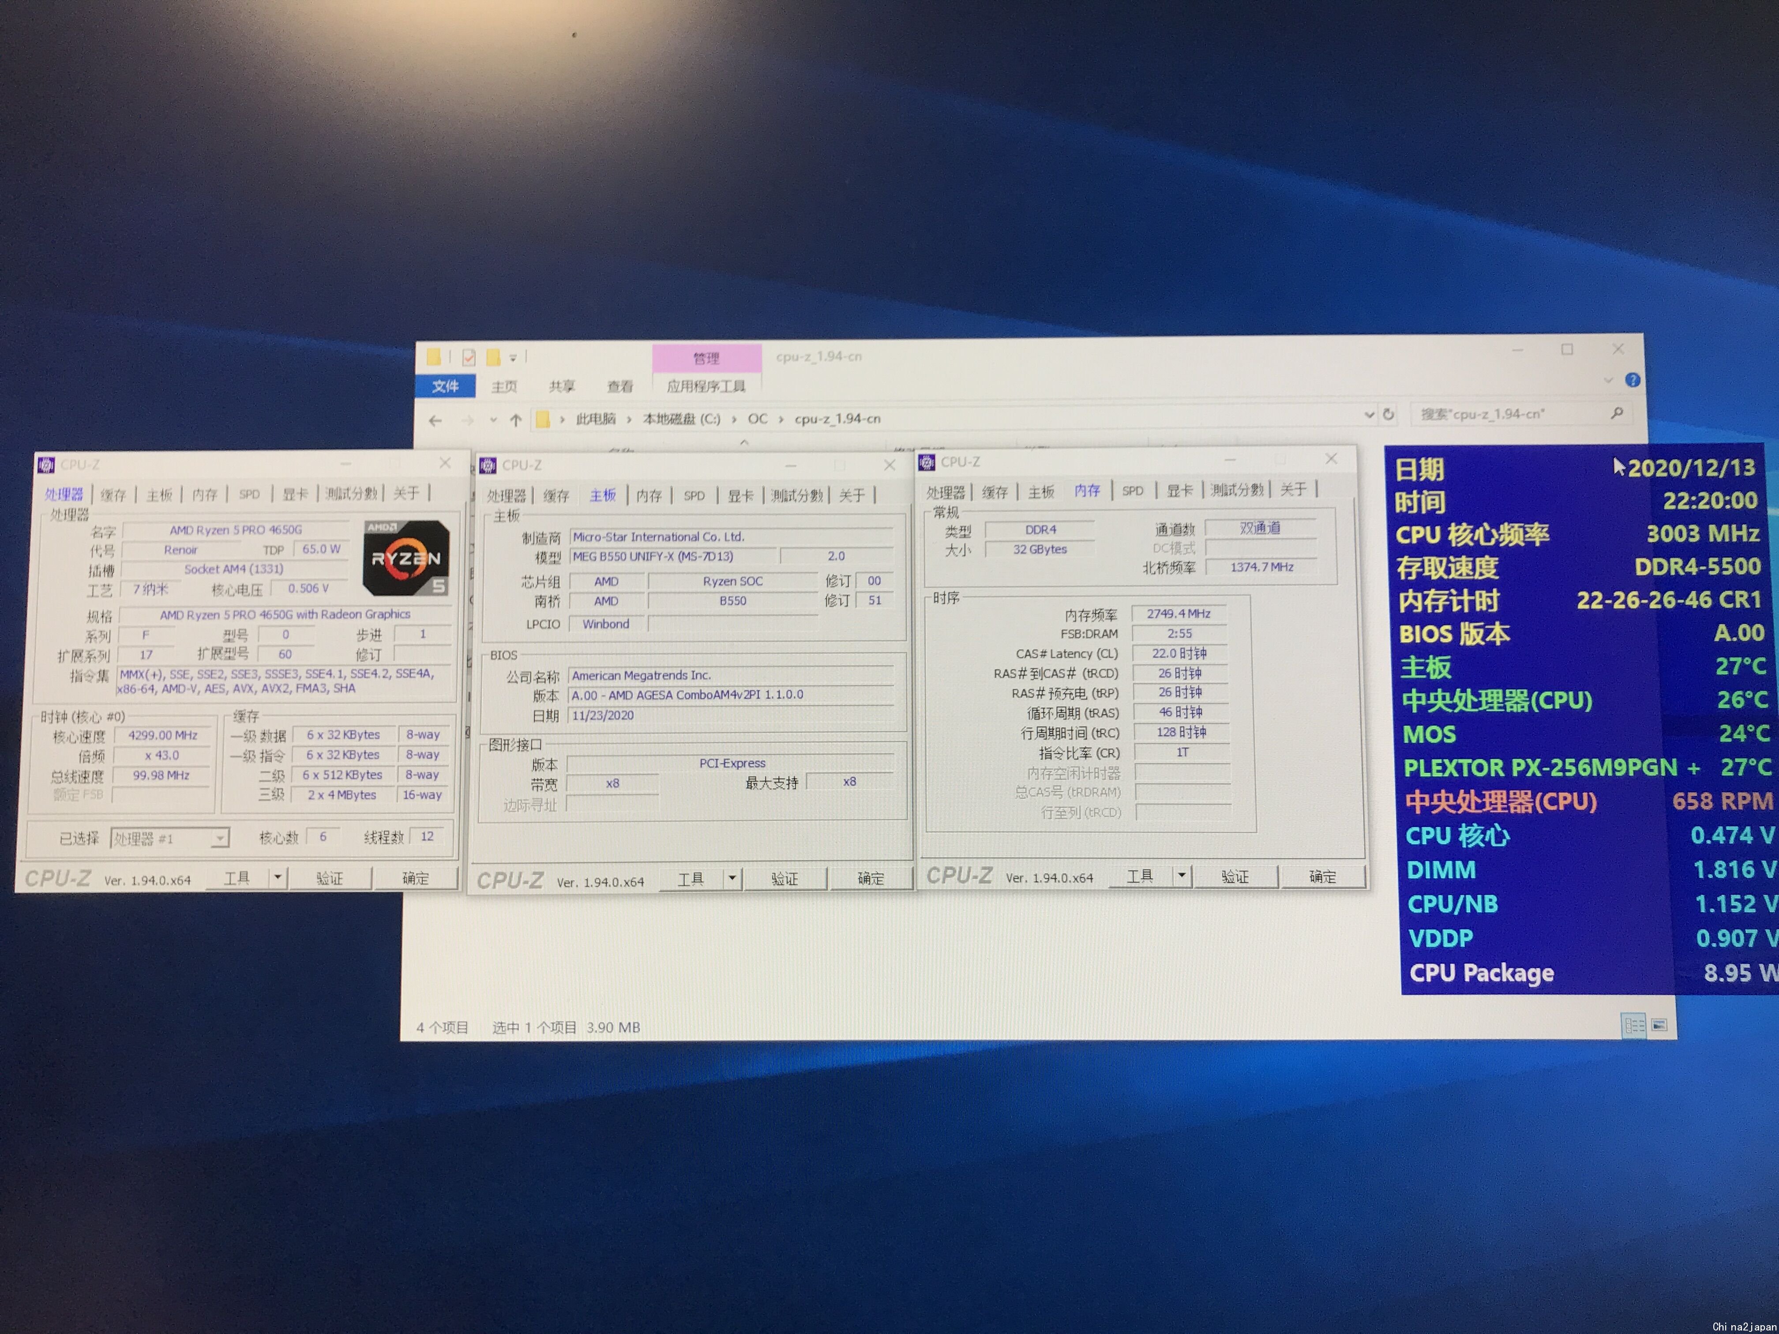Expand the Explorer ribbon chevron
The image size is (1779, 1334).
(x=1608, y=380)
